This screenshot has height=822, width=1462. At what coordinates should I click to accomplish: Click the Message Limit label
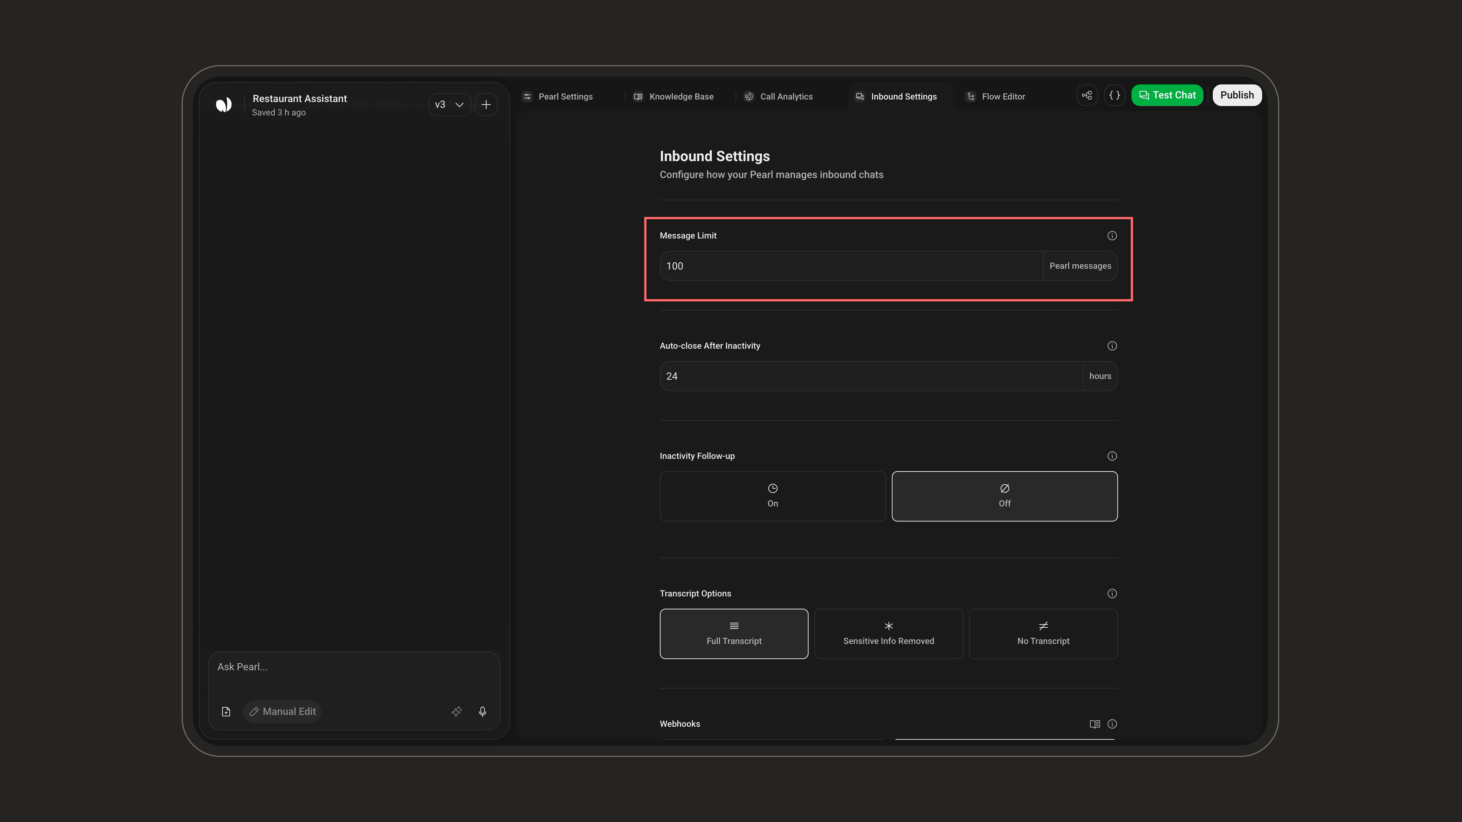tap(688, 235)
